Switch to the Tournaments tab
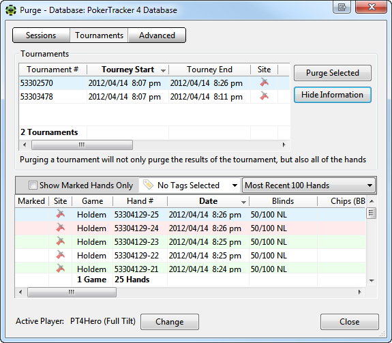The height and width of the screenshot is (343, 392). [99, 35]
